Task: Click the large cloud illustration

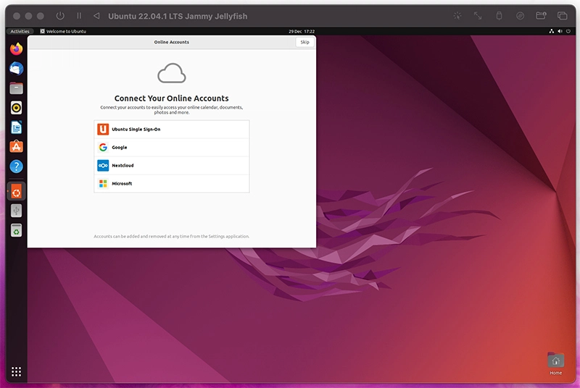Action: tap(172, 73)
